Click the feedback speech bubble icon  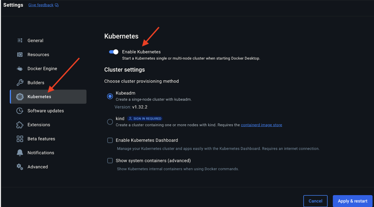tap(57, 5)
